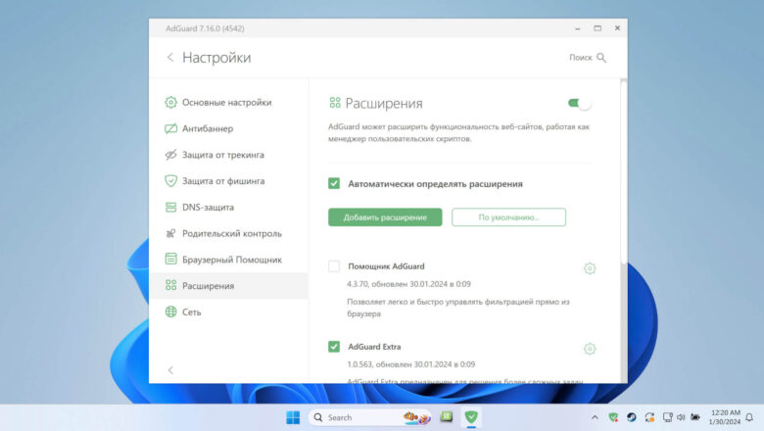Open settings gear for AdGuard Extra

(x=590, y=349)
